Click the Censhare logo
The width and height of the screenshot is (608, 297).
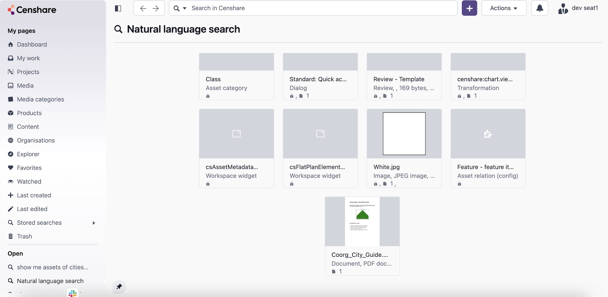coord(32,10)
